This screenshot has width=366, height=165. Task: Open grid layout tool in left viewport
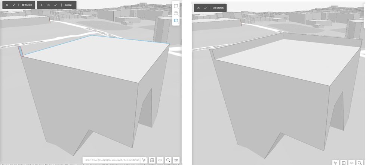click(x=152, y=160)
